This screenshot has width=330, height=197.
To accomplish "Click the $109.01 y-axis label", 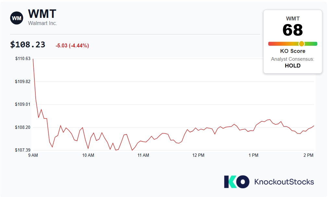I will click(23, 104).
